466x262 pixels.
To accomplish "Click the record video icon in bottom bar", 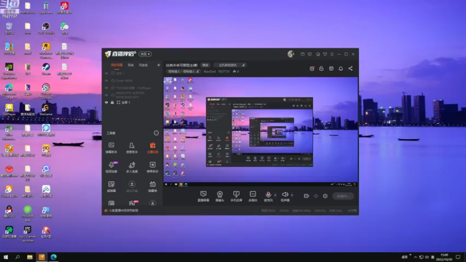I will tap(306, 196).
